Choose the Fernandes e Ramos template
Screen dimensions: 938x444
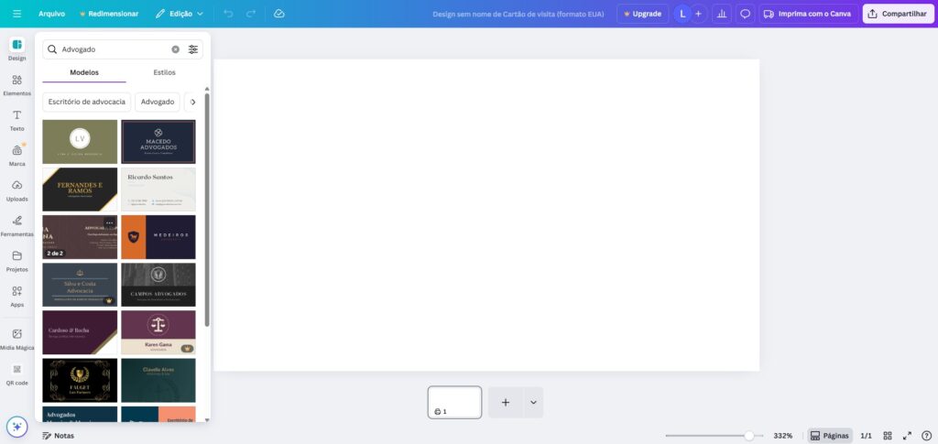[x=80, y=190]
